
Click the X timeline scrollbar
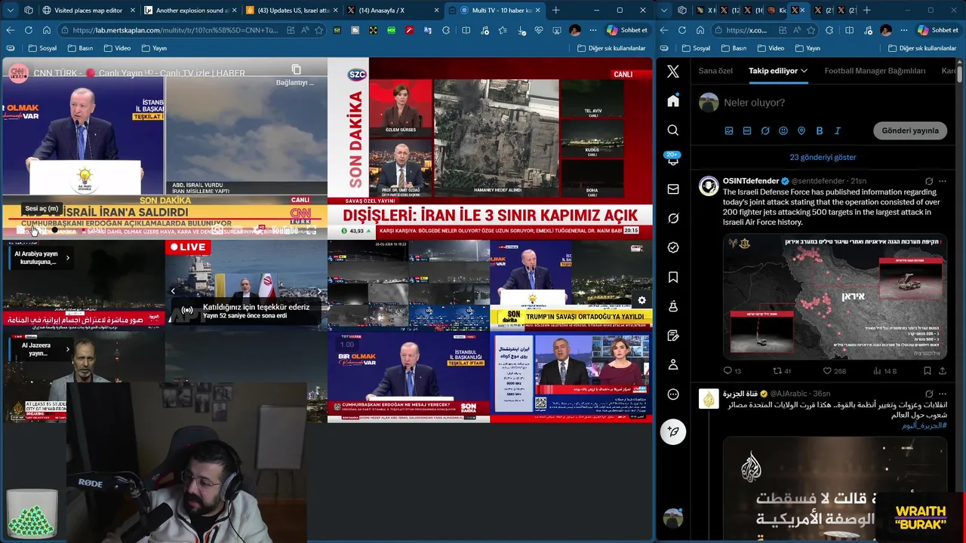coord(961,75)
